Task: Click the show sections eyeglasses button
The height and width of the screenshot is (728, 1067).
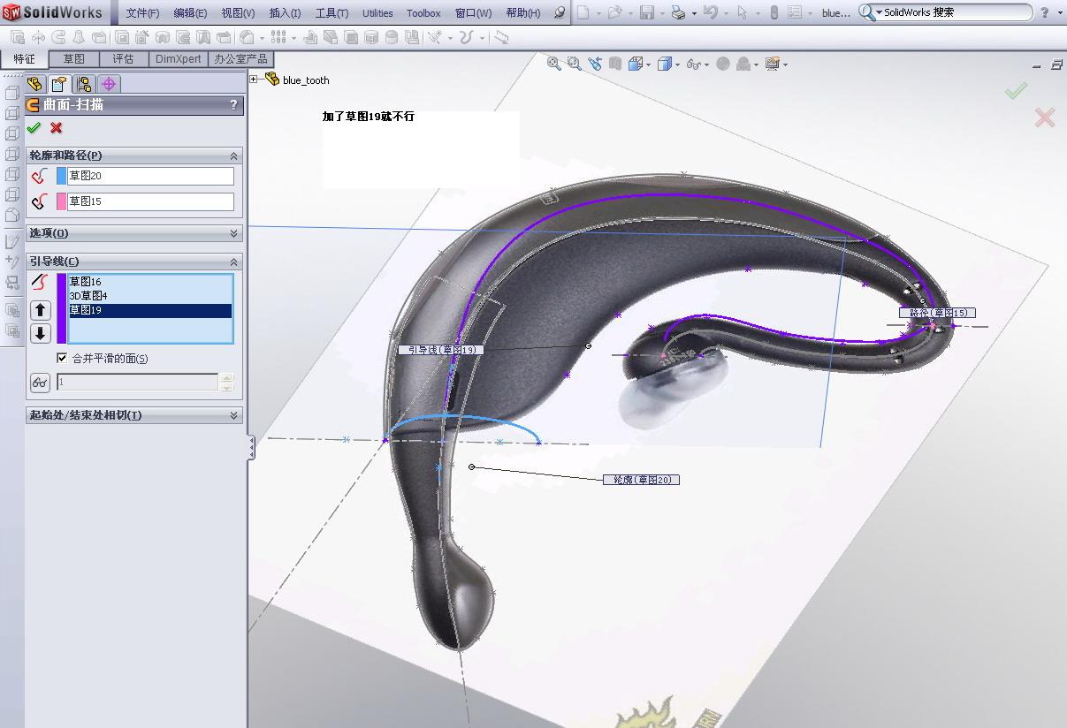Action: [x=41, y=383]
